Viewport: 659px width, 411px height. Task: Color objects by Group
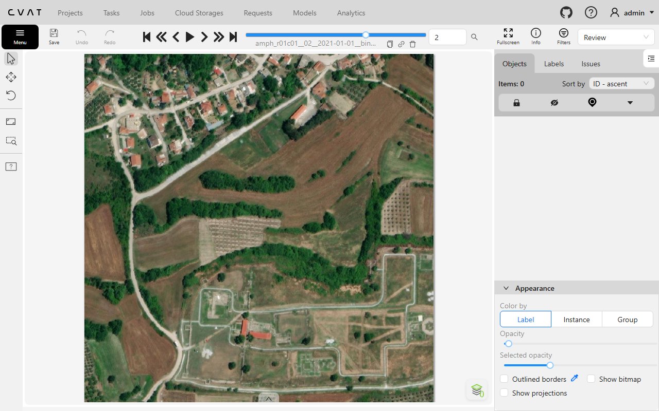coord(628,320)
